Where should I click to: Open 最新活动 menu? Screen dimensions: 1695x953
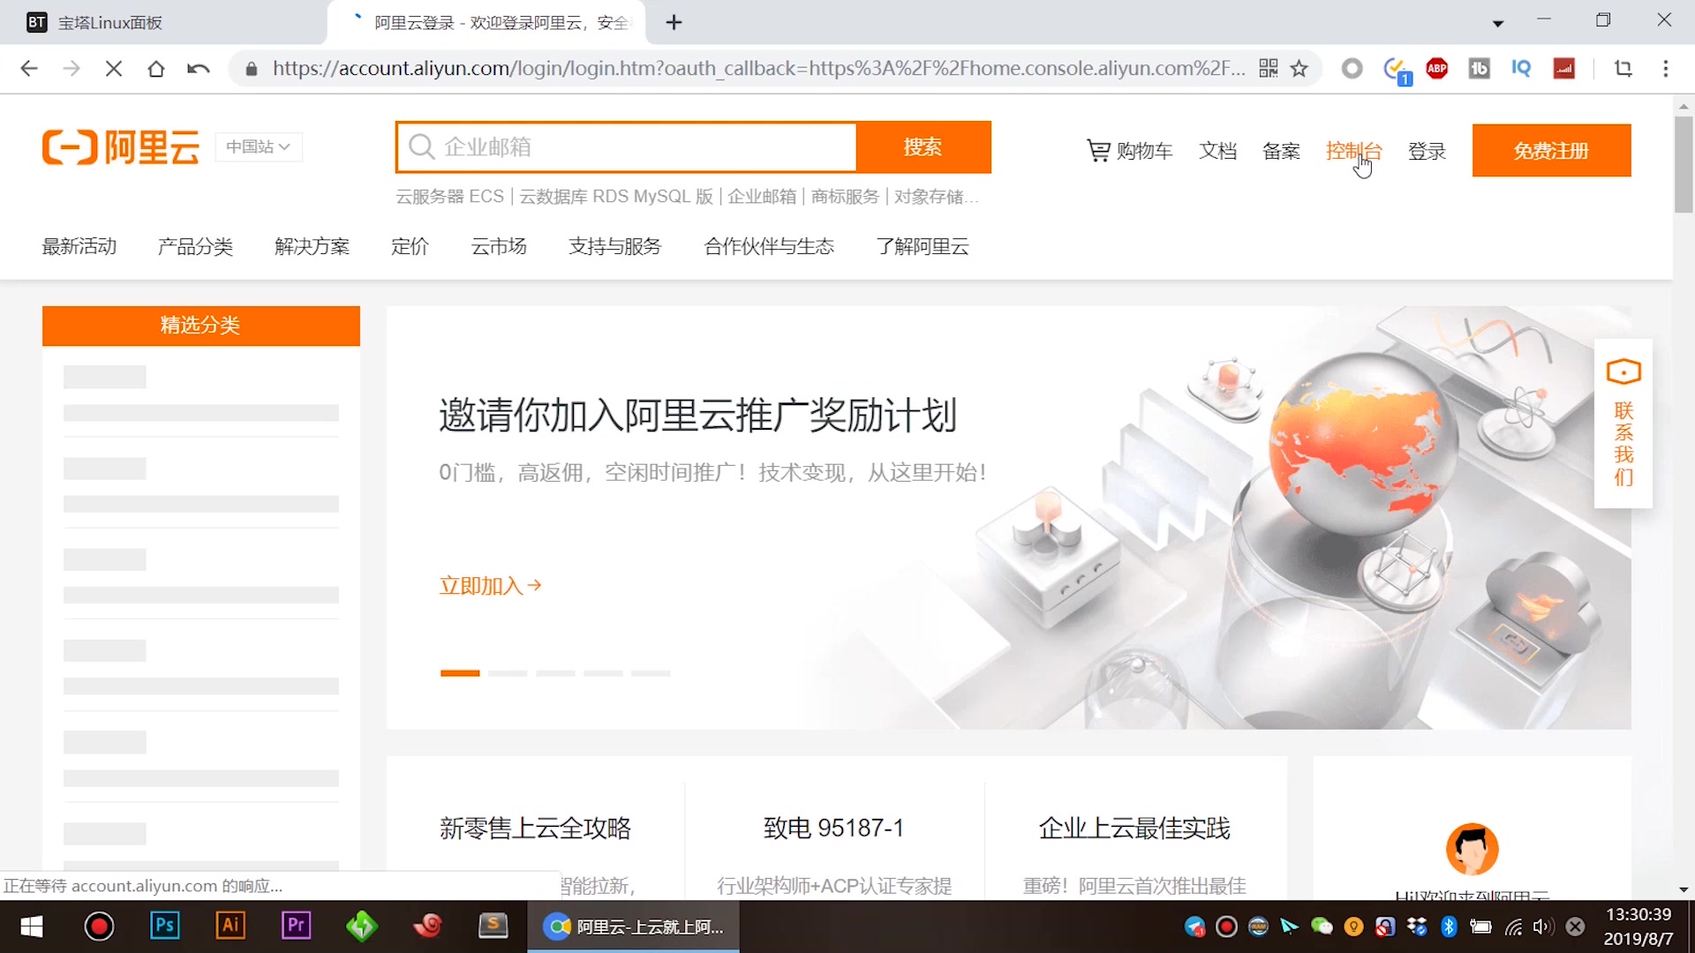pyautogui.click(x=79, y=246)
